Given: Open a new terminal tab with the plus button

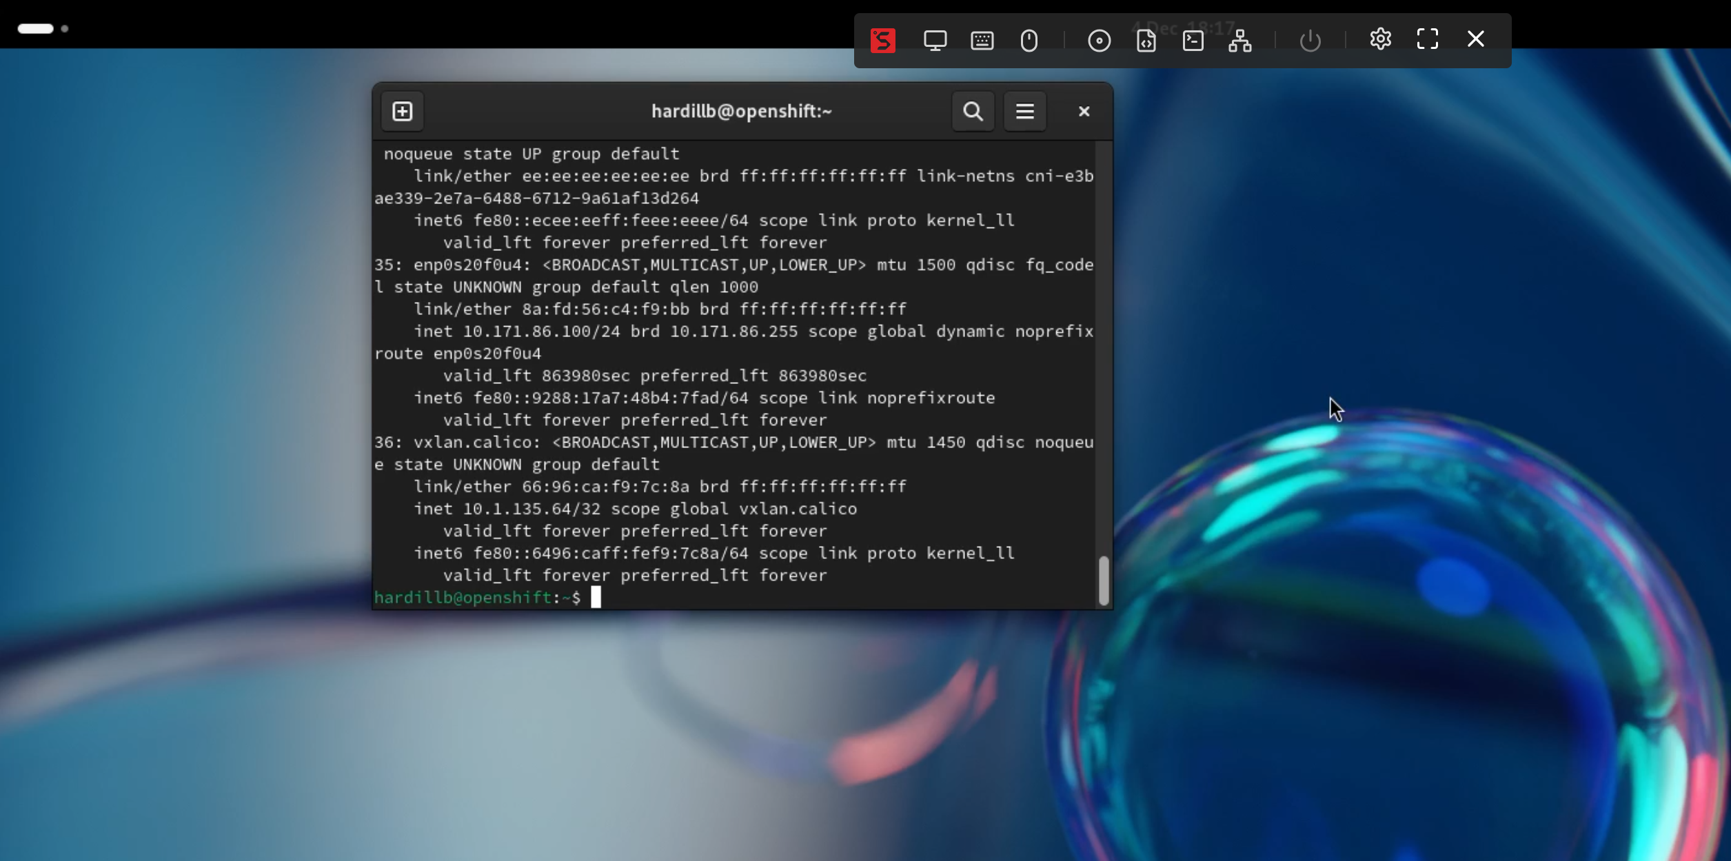Looking at the screenshot, I should coord(403,111).
